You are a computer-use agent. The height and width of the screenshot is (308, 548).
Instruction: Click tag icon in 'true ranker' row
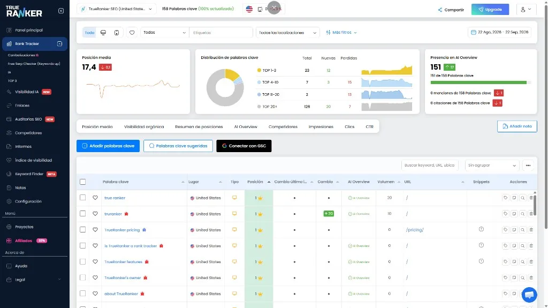(505, 198)
